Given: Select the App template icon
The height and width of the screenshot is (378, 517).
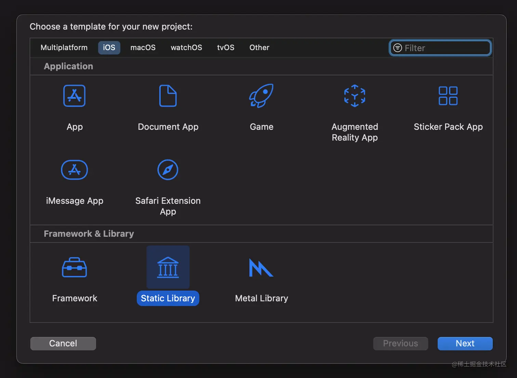Looking at the screenshot, I should click(74, 96).
